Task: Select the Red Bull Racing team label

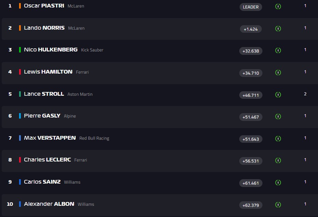Action: 94,138
